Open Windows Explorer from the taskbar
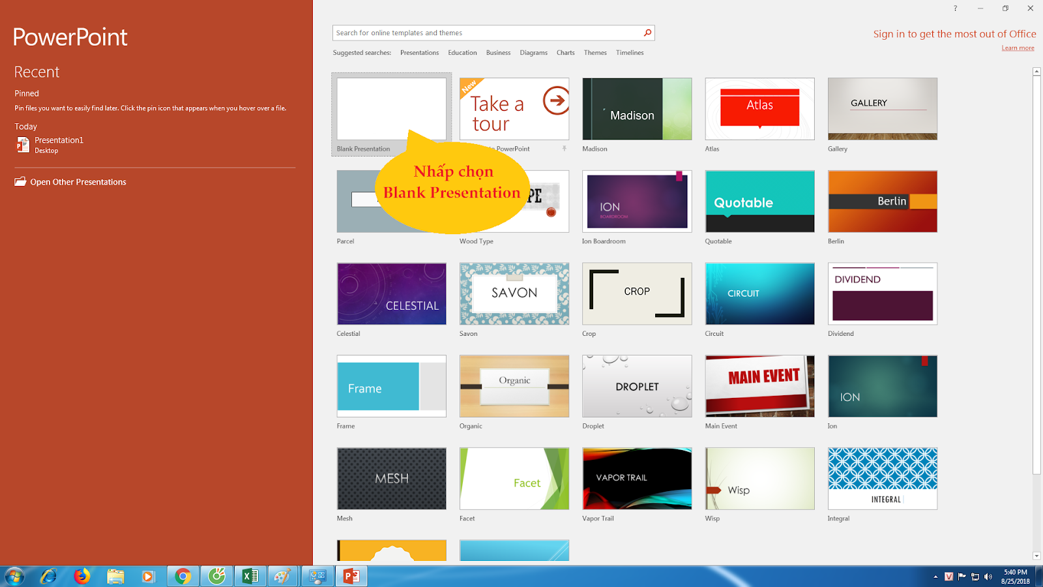Screen dimensions: 1043x587 (x=115, y=577)
